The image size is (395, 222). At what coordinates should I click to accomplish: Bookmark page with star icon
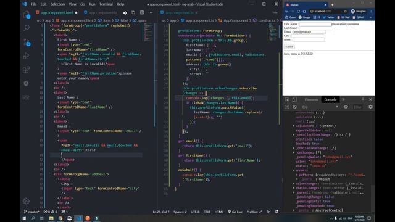[x=346, y=11]
